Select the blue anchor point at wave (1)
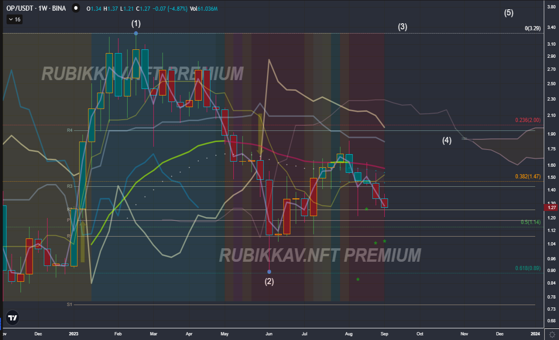 tap(136, 33)
